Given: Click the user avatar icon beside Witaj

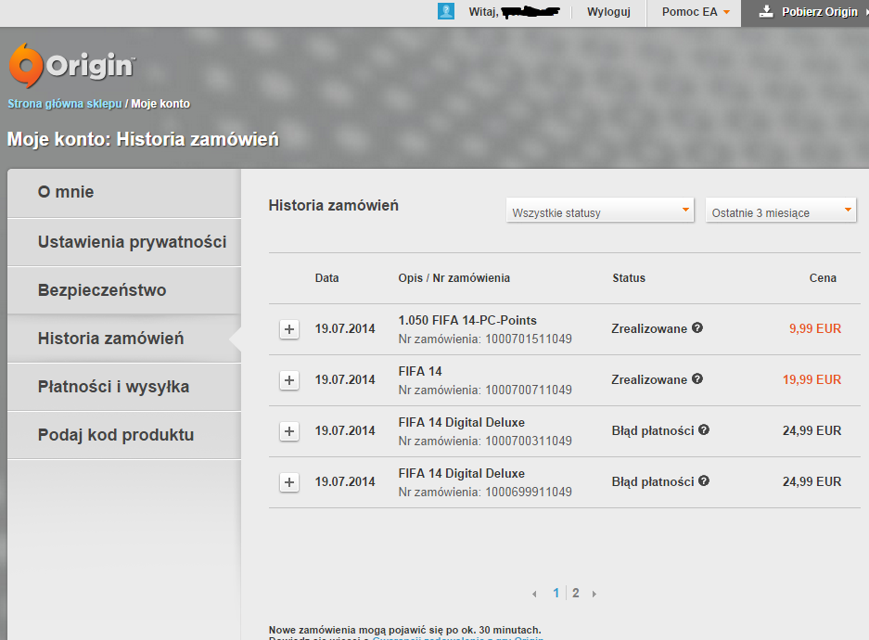Looking at the screenshot, I should [x=445, y=11].
